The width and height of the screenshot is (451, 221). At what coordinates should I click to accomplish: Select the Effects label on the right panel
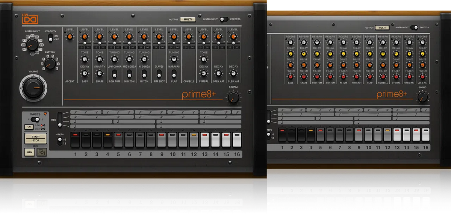tap(424, 27)
